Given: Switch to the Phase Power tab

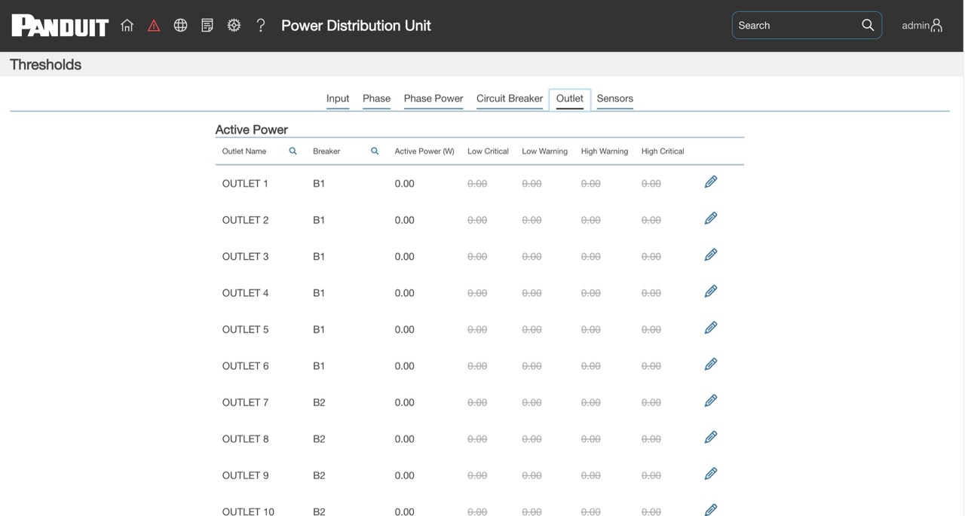Looking at the screenshot, I should click(433, 99).
